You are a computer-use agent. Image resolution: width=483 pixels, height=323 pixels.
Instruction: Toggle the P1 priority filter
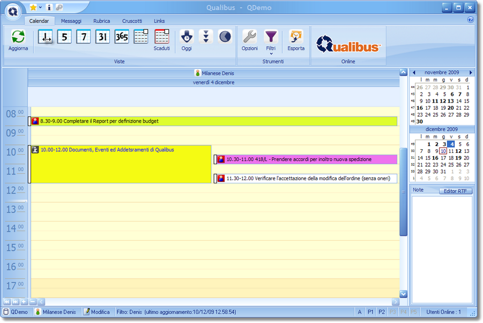(370, 312)
